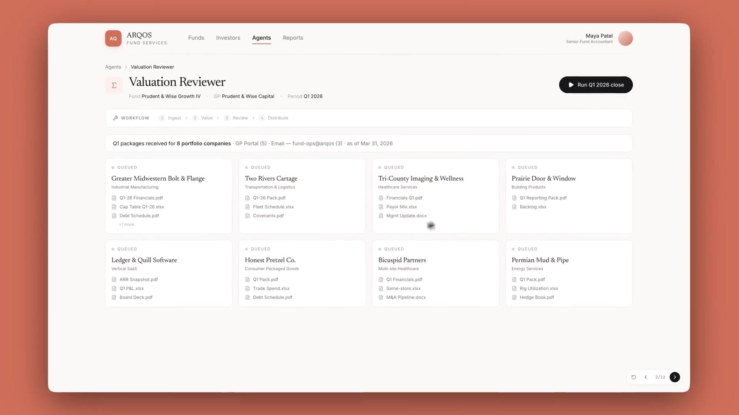Open Bicuspid Partners title
The width and height of the screenshot is (739, 415).
tap(402, 260)
